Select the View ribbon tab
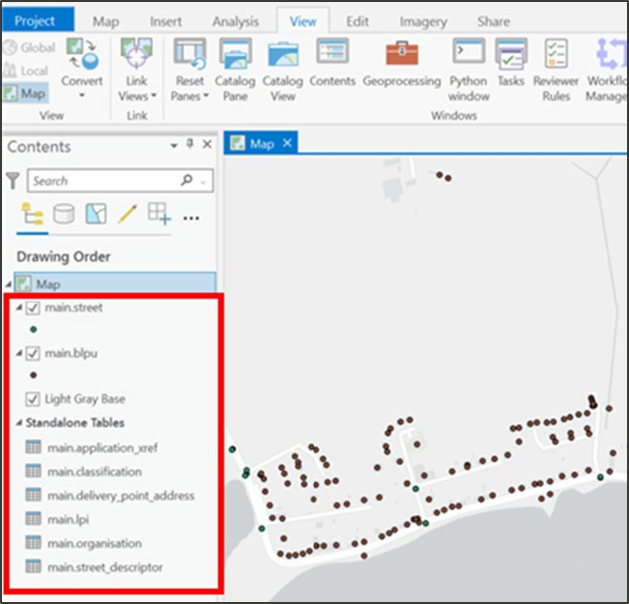 303,21
